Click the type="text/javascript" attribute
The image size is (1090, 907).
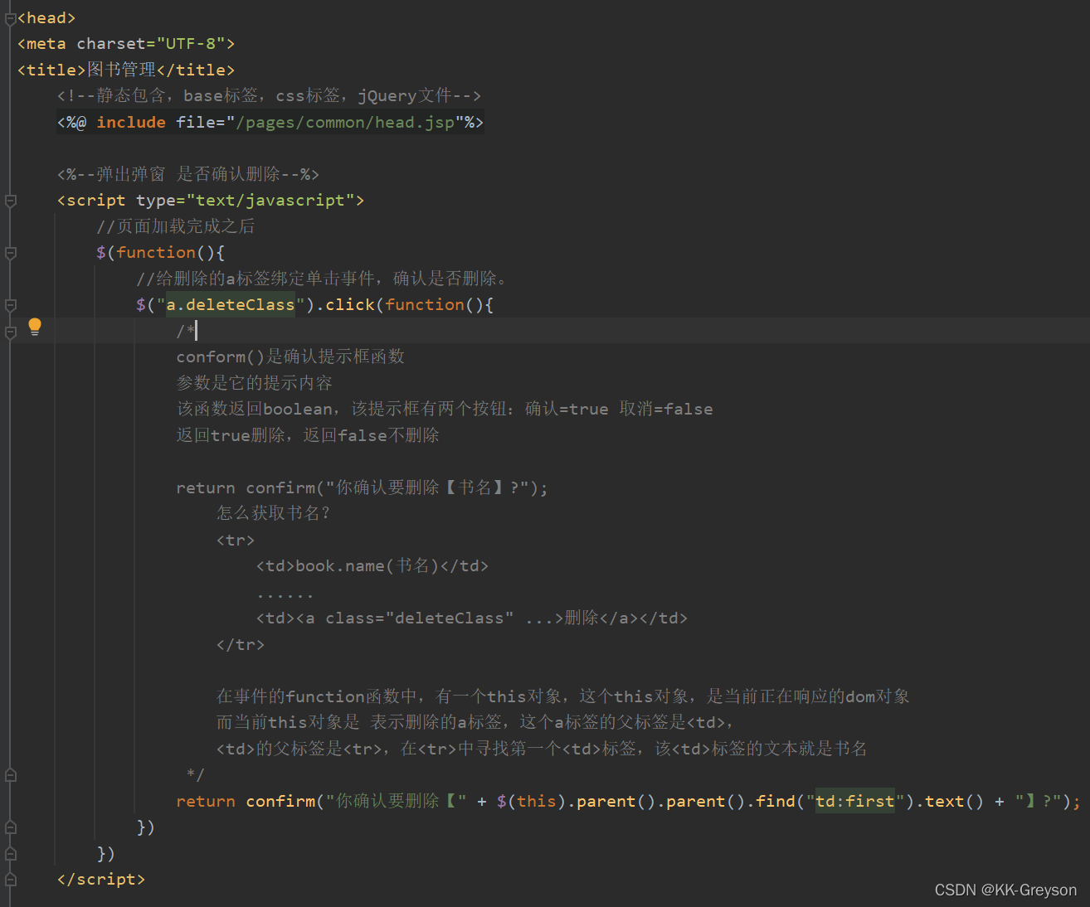[246, 201]
